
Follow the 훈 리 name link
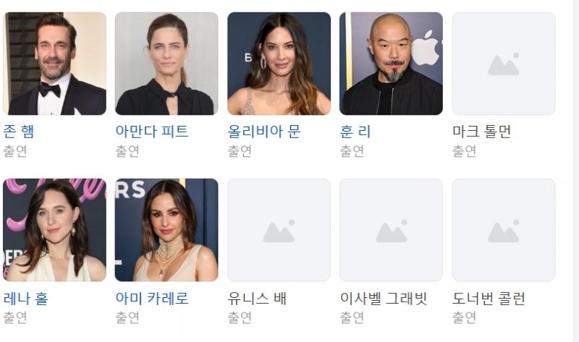(355, 132)
